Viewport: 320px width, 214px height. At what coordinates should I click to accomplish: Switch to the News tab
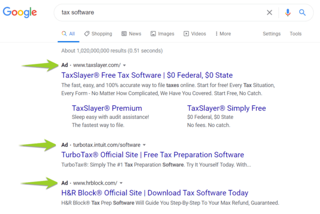(131, 34)
